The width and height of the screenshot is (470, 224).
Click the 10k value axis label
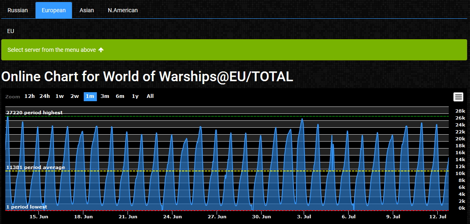pyautogui.click(x=461, y=173)
